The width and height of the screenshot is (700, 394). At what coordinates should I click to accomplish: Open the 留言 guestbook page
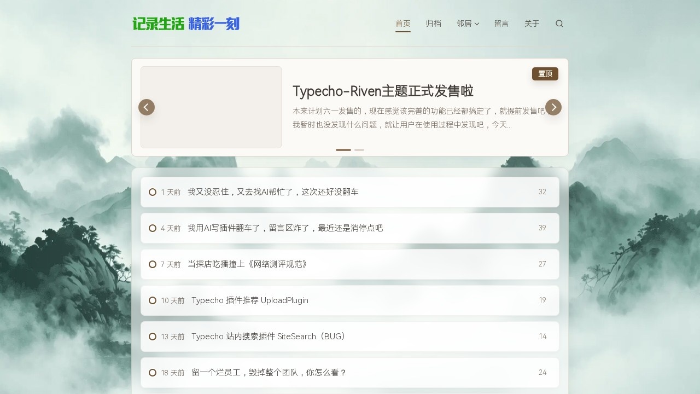pos(501,24)
